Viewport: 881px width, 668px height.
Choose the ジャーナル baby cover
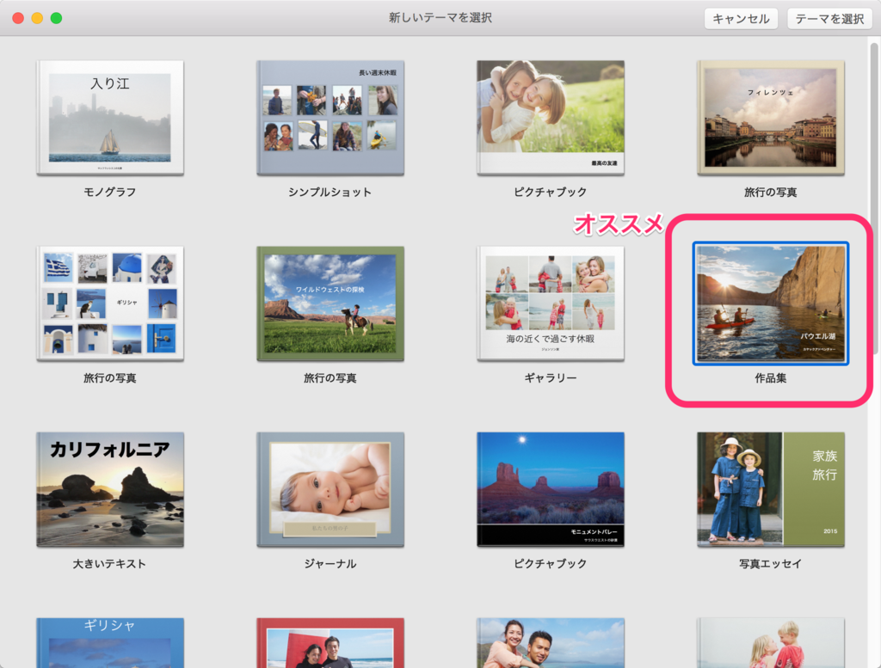coord(330,489)
